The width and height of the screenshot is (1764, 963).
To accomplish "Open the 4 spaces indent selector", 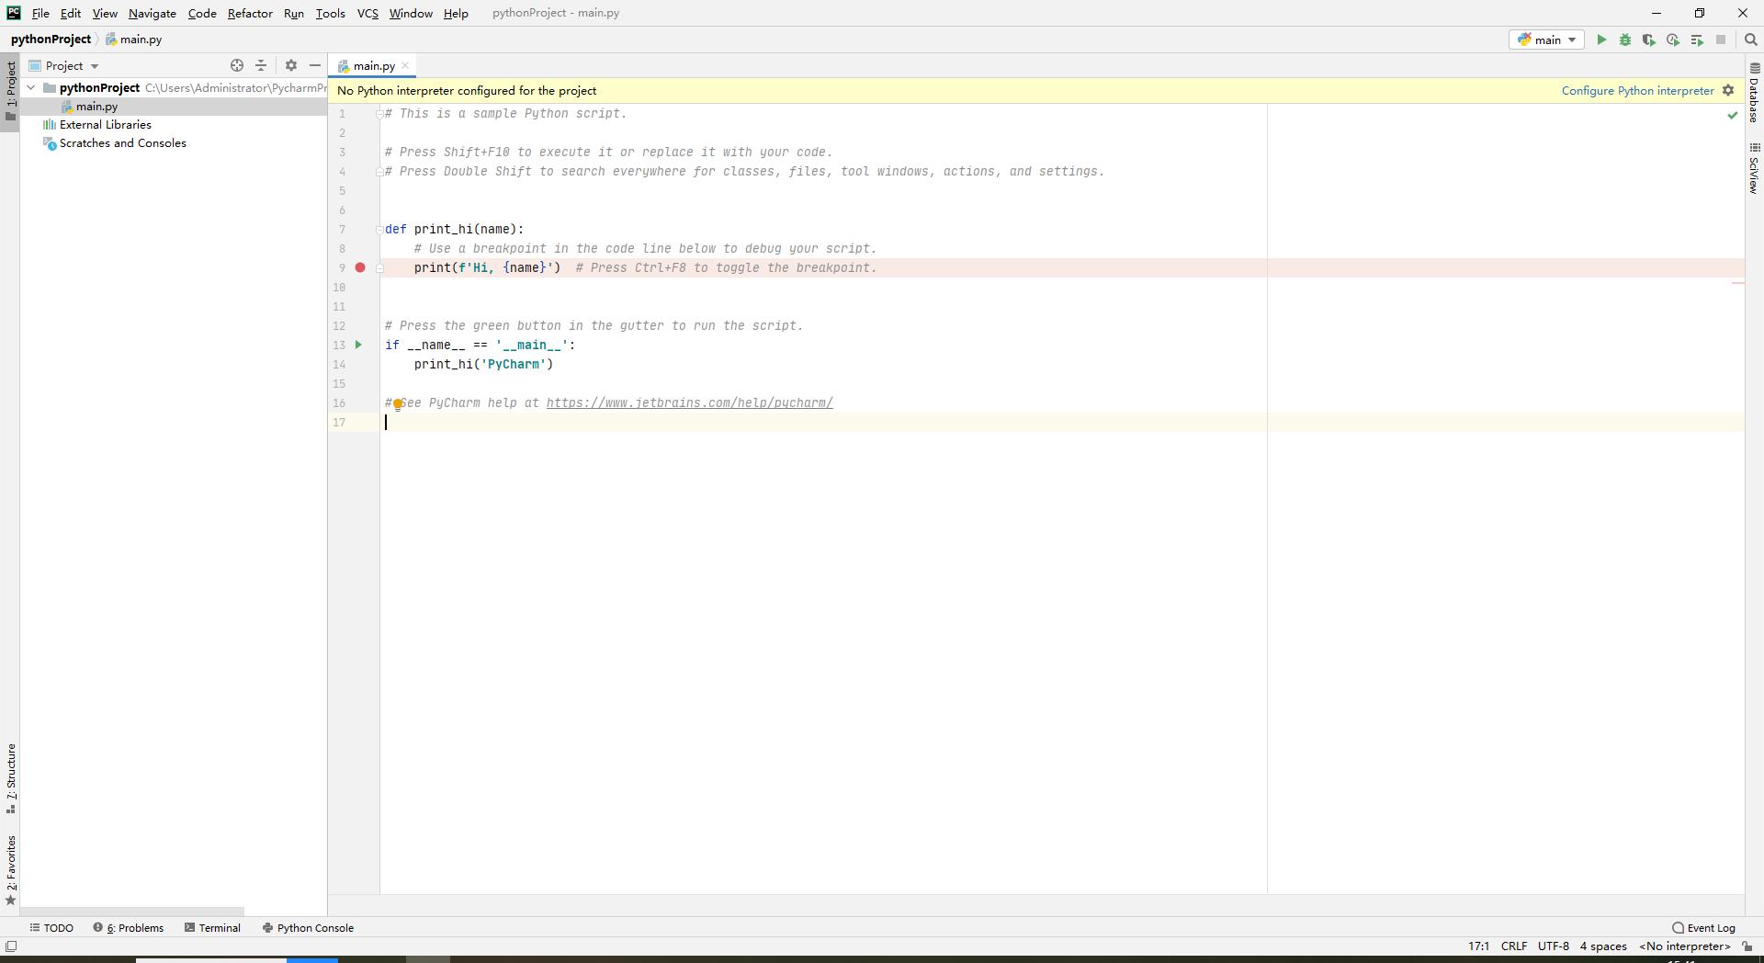I will tap(1603, 946).
